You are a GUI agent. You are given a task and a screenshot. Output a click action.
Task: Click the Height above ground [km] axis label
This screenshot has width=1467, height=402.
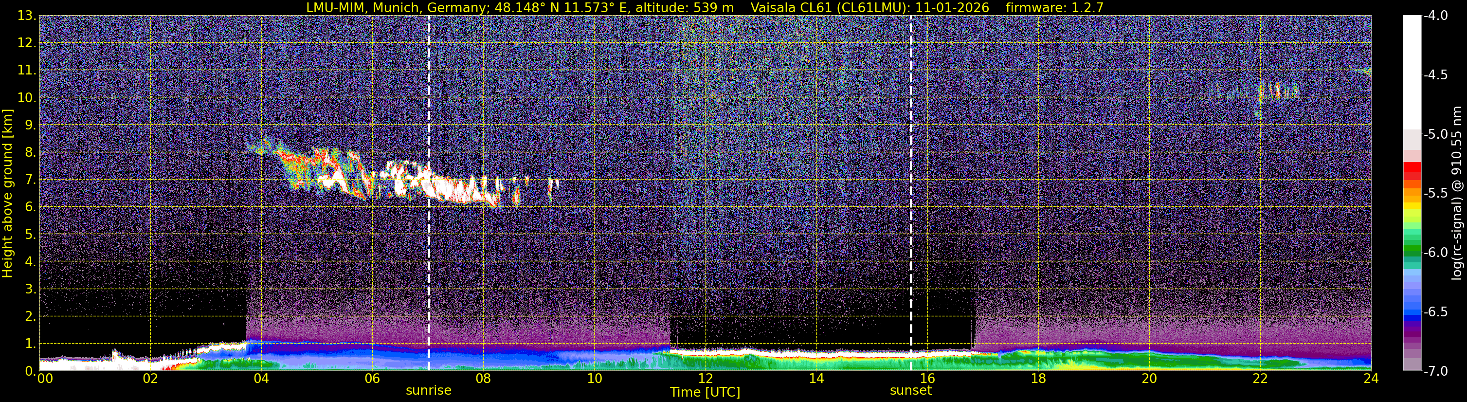coord(7,193)
